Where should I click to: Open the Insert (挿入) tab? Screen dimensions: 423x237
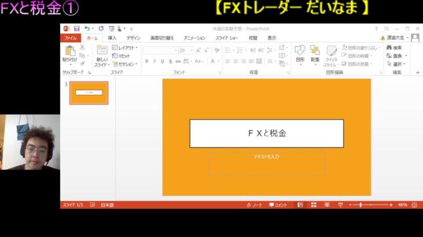[112, 38]
